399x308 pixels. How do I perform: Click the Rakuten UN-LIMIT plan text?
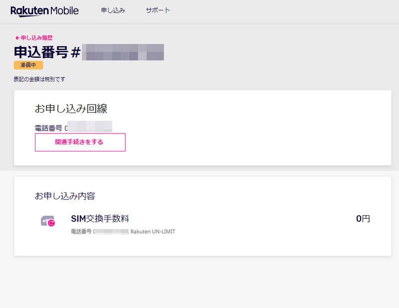[x=153, y=231]
